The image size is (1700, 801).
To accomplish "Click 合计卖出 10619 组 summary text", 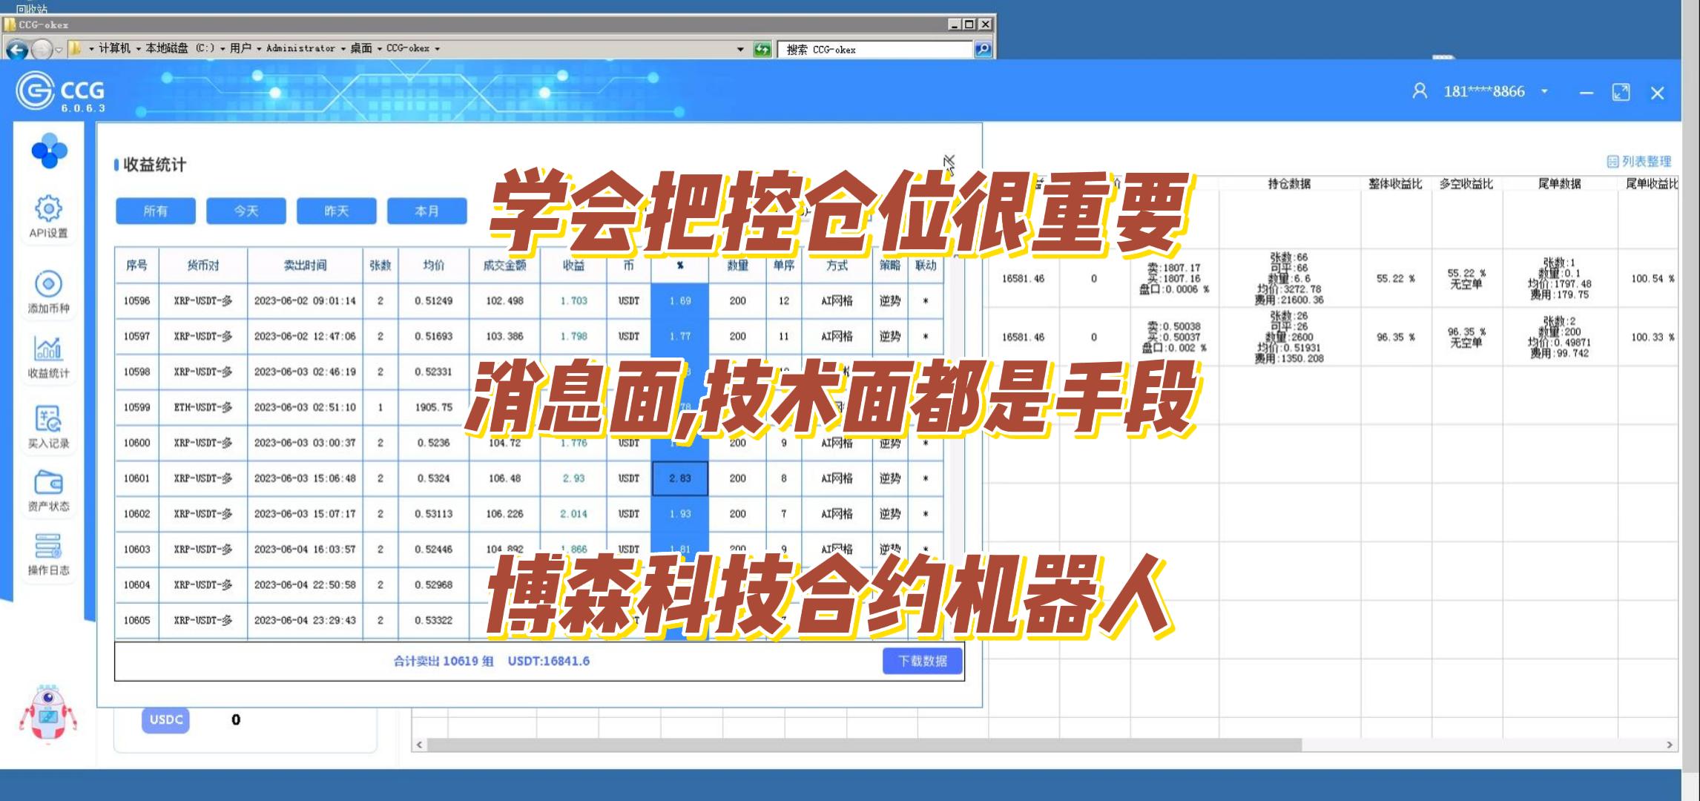I will 444,661.
